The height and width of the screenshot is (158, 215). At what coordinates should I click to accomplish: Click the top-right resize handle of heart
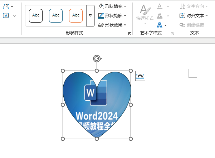pyautogui.click(x=131, y=71)
